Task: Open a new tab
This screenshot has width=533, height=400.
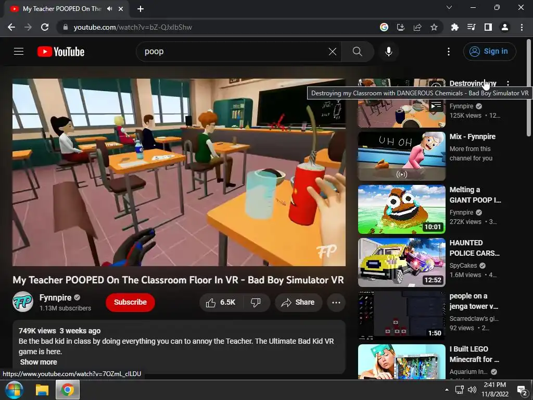Action: tap(141, 9)
